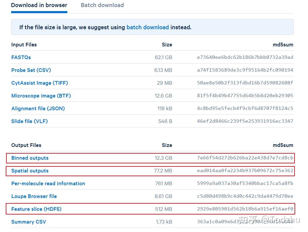Download the Probe Set (CSV) file
Viewport: 308px width, 232px height.
point(31,70)
